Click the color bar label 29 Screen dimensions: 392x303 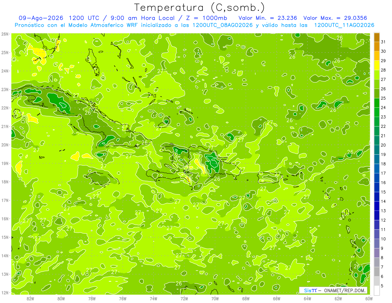tap(384, 61)
